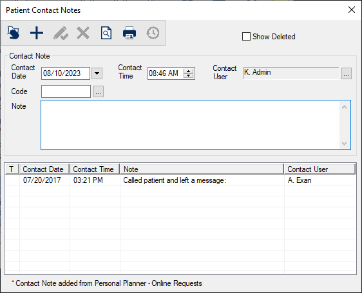Increase Contact Time with up spinner arrow
Image resolution: width=362 pixels, height=293 pixels.
pyautogui.click(x=188, y=71)
